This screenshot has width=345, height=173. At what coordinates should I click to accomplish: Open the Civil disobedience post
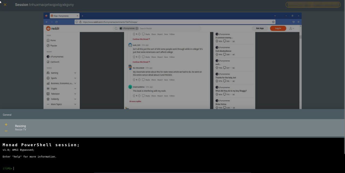point(223,51)
